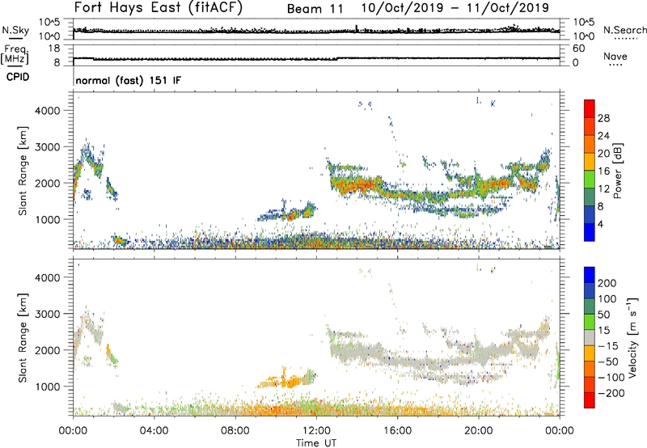
Task: Click the 08:00 time tick label
Action: click(235, 431)
